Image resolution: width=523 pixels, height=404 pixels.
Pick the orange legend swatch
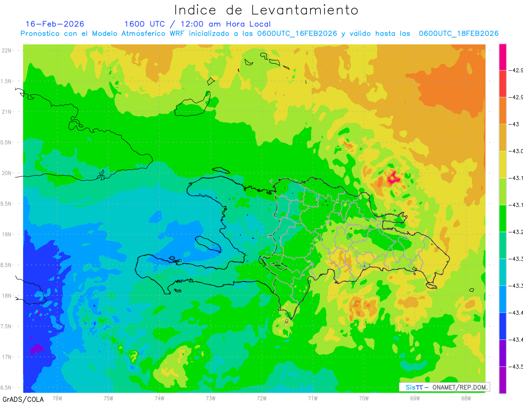click(503, 111)
